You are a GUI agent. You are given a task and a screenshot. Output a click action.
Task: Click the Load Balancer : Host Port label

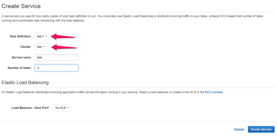click(30, 108)
